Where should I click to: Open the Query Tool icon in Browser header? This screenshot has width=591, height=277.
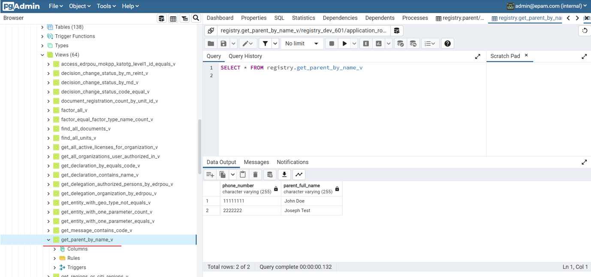(x=162, y=18)
